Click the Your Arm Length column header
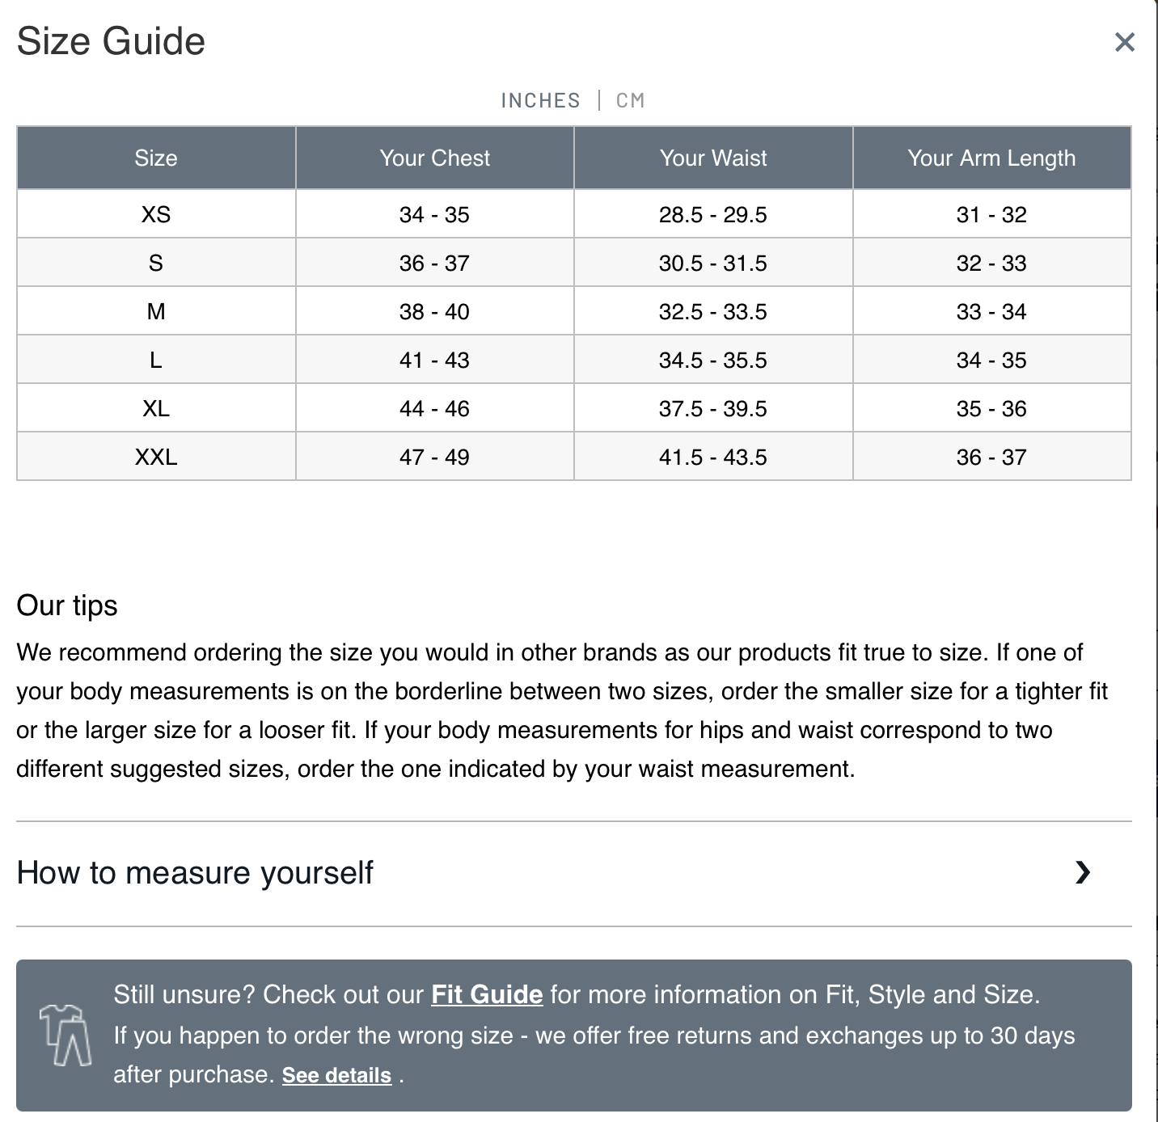This screenshot has height=1122, width=1158. [x=991, y=158]
